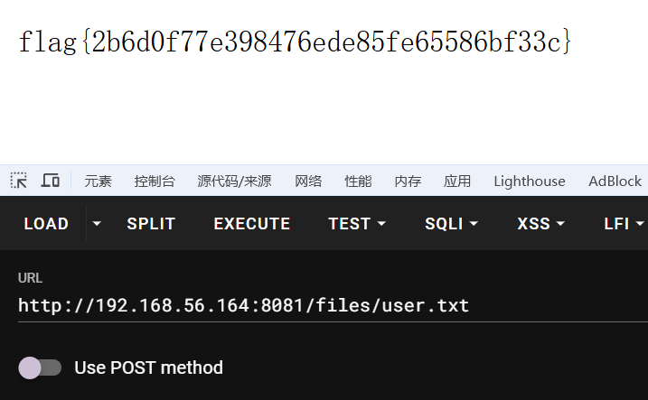The width and height of the screenshot is (648, 400).
Task: Expand the SQLI dropdown menu
Action: coord(451,224)
